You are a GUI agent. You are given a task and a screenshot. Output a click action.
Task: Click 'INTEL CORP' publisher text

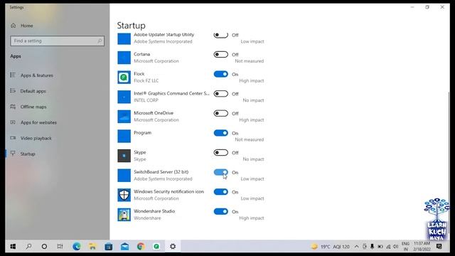(146, 100)
